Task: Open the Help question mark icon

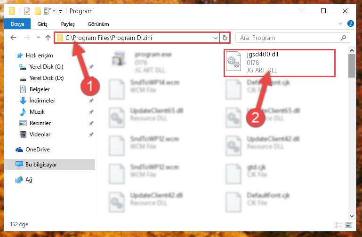Action: 350,24
